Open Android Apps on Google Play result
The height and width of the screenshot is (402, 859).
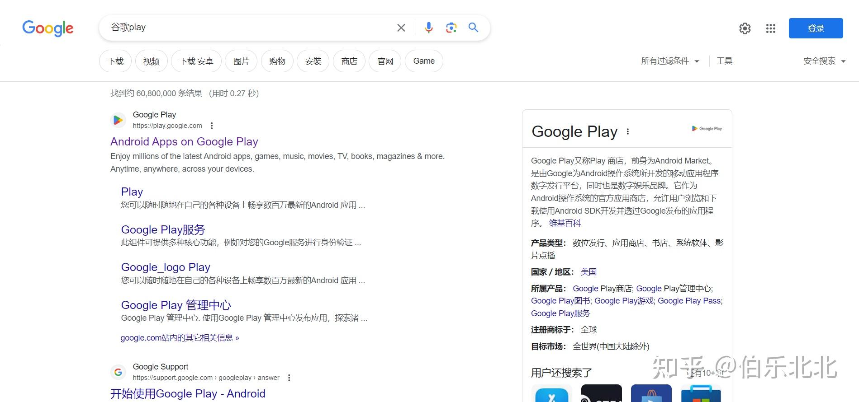[x=184, y=142]
